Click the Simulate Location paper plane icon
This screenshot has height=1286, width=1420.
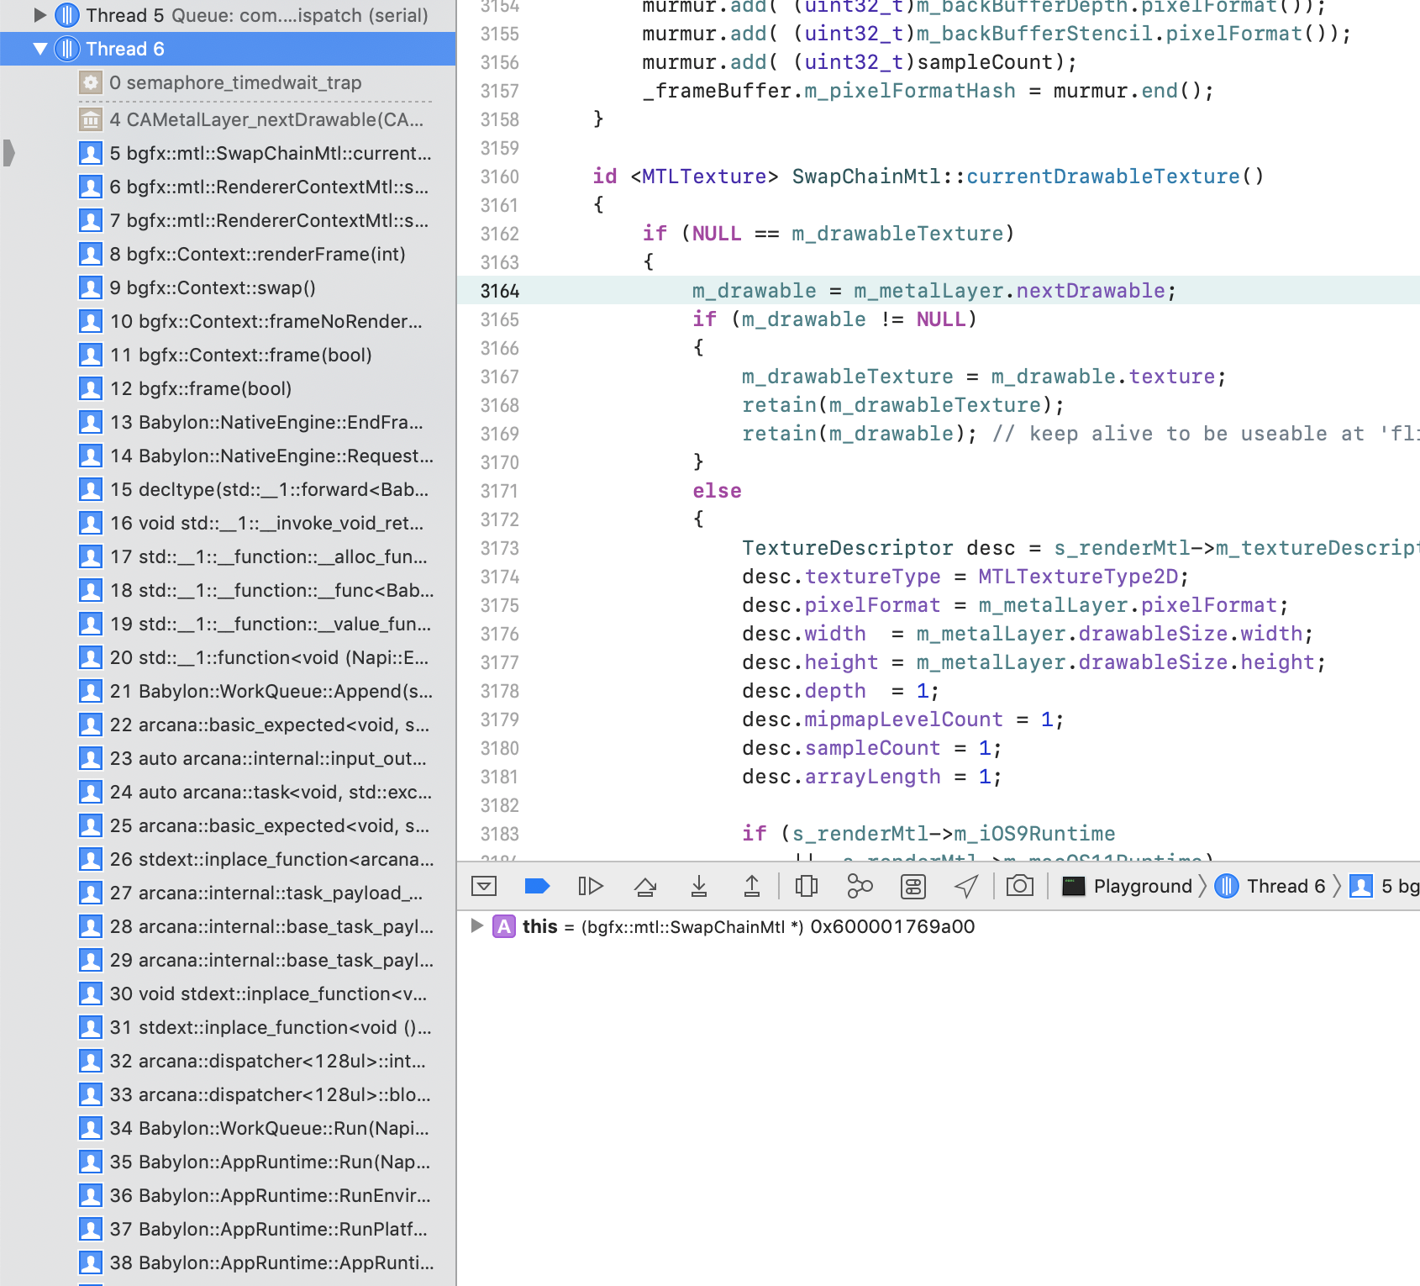click(966, 886)
